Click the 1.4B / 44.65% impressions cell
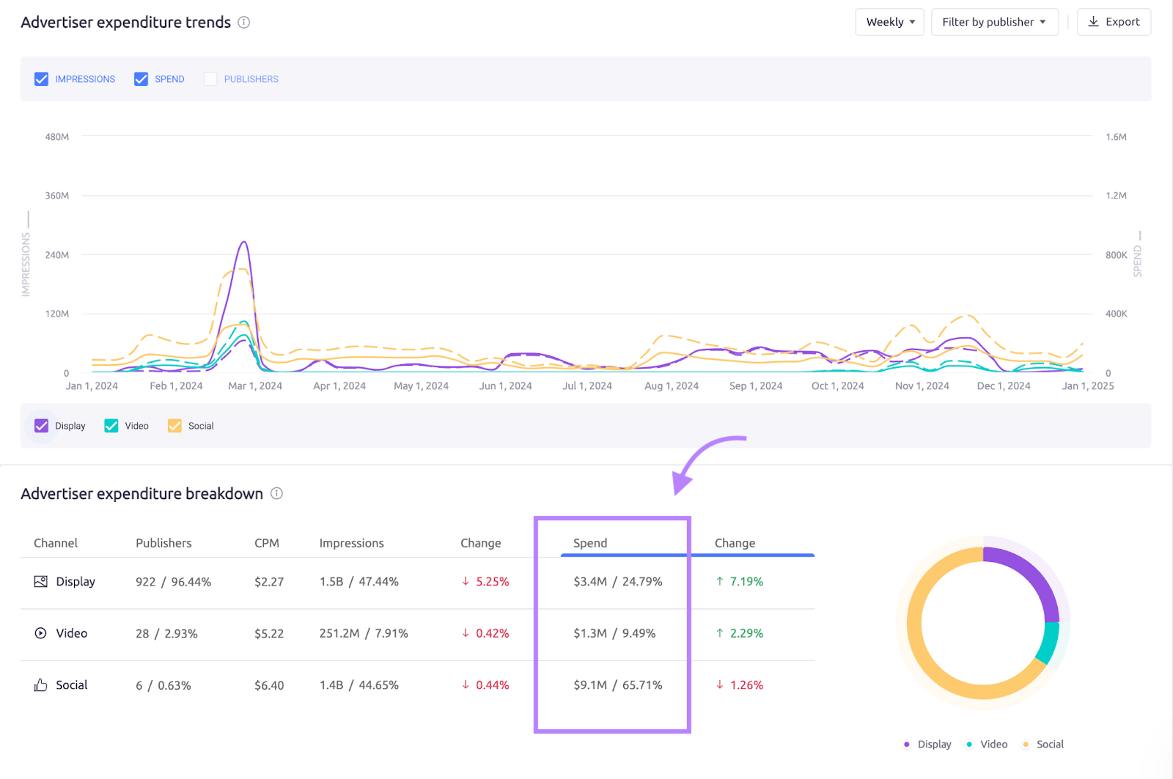Image resolution: width=1173 pixels, height=779 pixels. tap(359, 685)
